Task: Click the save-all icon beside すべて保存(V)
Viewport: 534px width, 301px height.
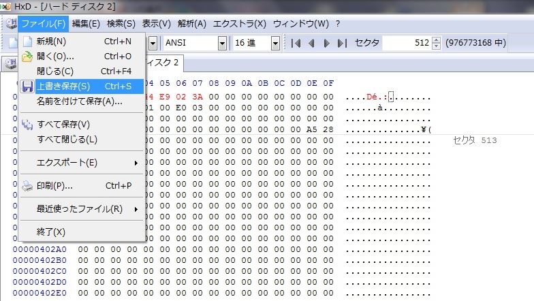Action: click(x=27, y=124)
